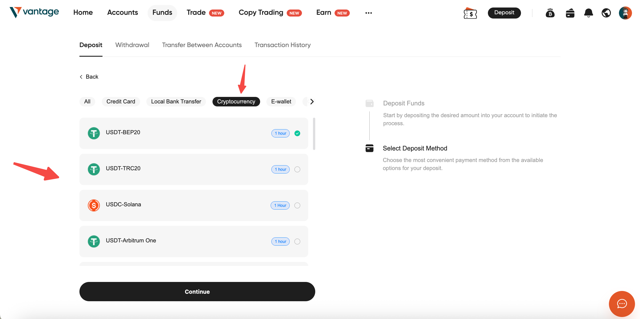Filter payment methods by All
The width and height of the screenshot is (640, 319).
87,101
